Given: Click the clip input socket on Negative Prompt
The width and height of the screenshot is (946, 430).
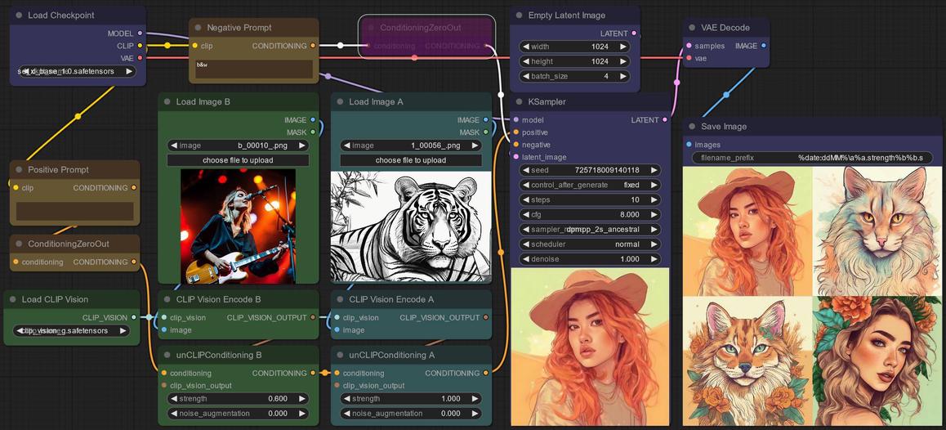Looking at the screenshot, I should 195,46.
